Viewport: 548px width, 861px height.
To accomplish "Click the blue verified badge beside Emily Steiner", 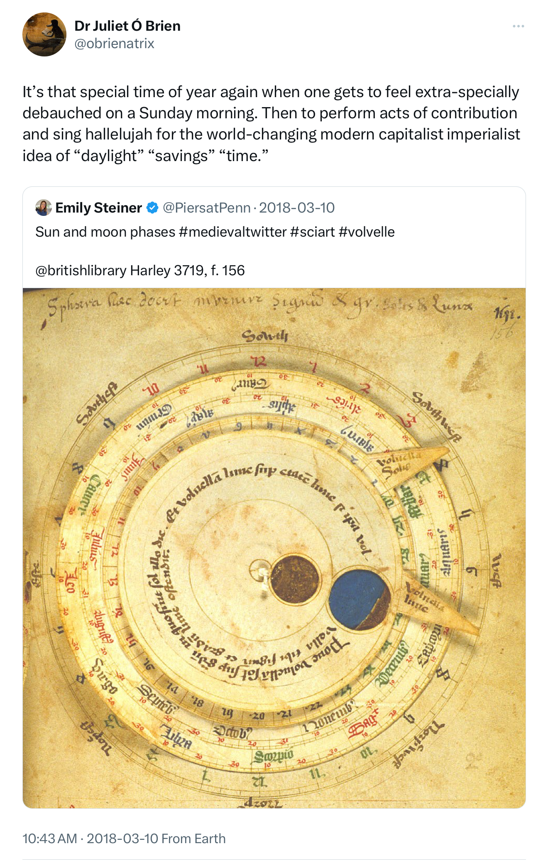I will pos(153,208).
